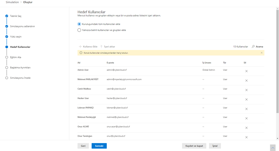The width and height of the screenshot is (279, 151).
Task: Click the scroll-to-top chevron button
Action: pos(273,148)
